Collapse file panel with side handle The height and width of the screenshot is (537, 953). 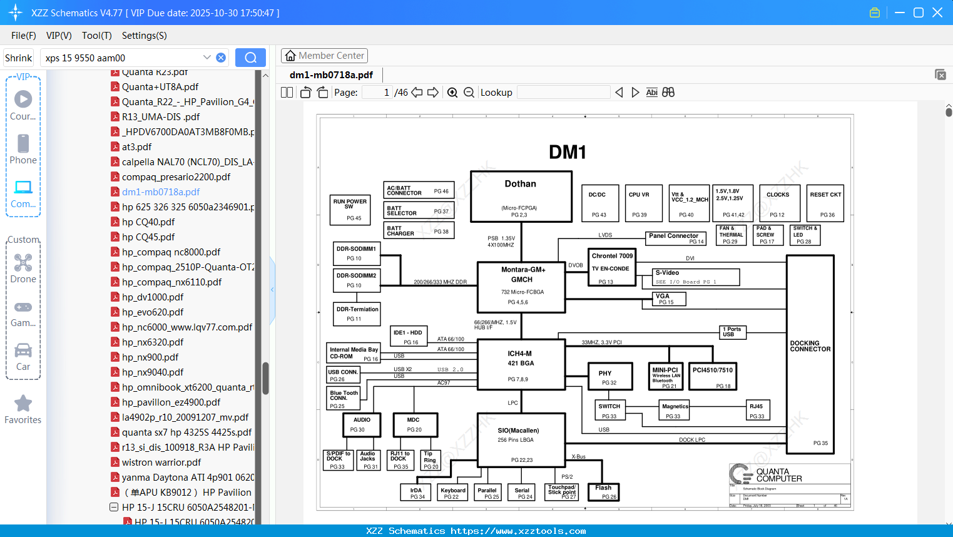pos(272,290)
